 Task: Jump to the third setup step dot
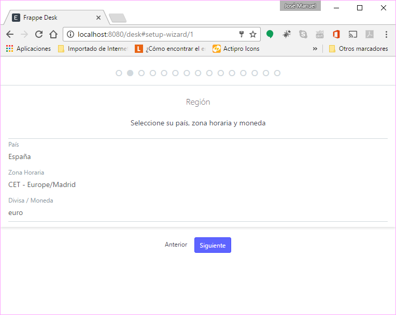click(142, 73)
